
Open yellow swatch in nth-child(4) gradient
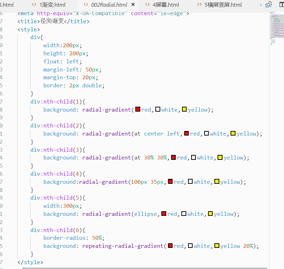217,181
